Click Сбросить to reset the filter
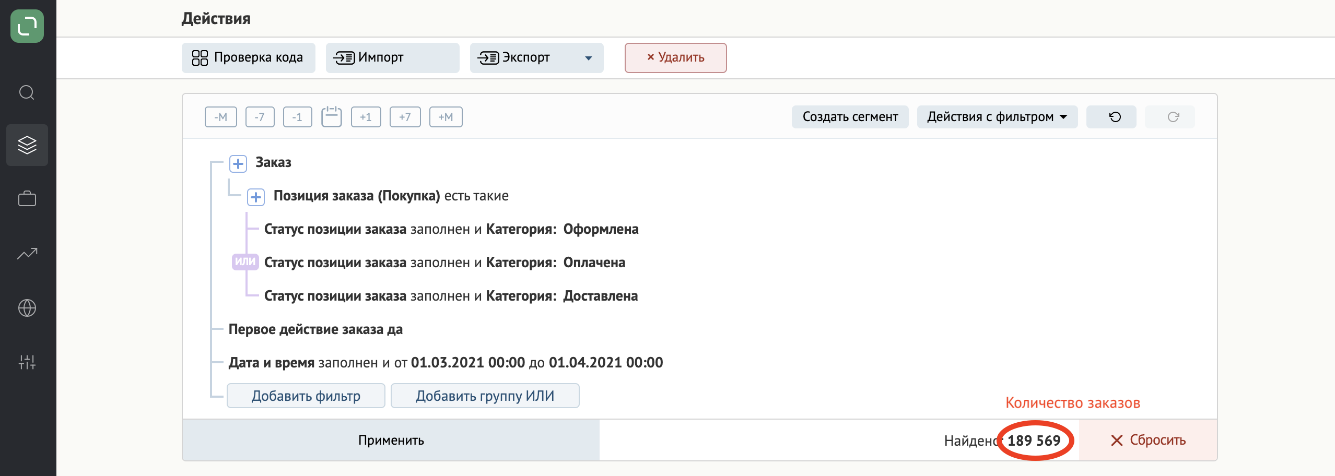 click(1148, 440)
